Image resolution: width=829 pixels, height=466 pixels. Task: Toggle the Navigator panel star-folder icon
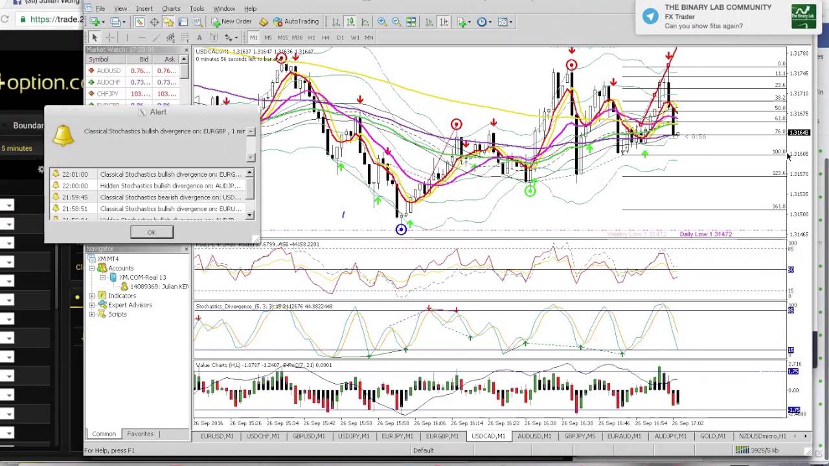168,22
